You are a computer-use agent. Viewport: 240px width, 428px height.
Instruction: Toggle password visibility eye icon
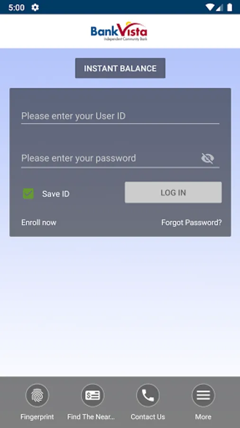coord(208,158)
